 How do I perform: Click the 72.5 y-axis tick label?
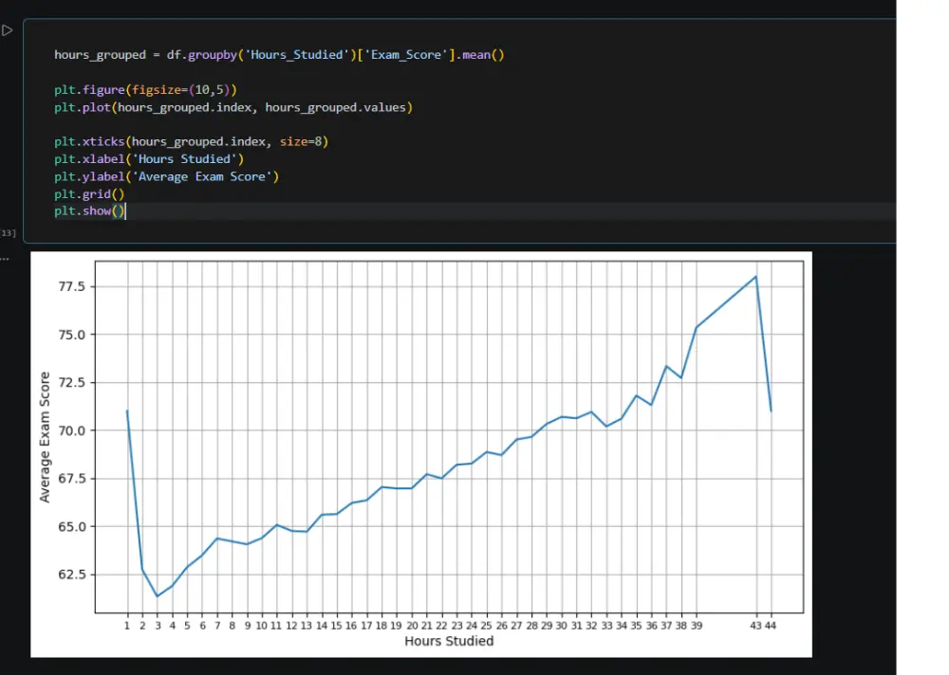pos(71,382)
